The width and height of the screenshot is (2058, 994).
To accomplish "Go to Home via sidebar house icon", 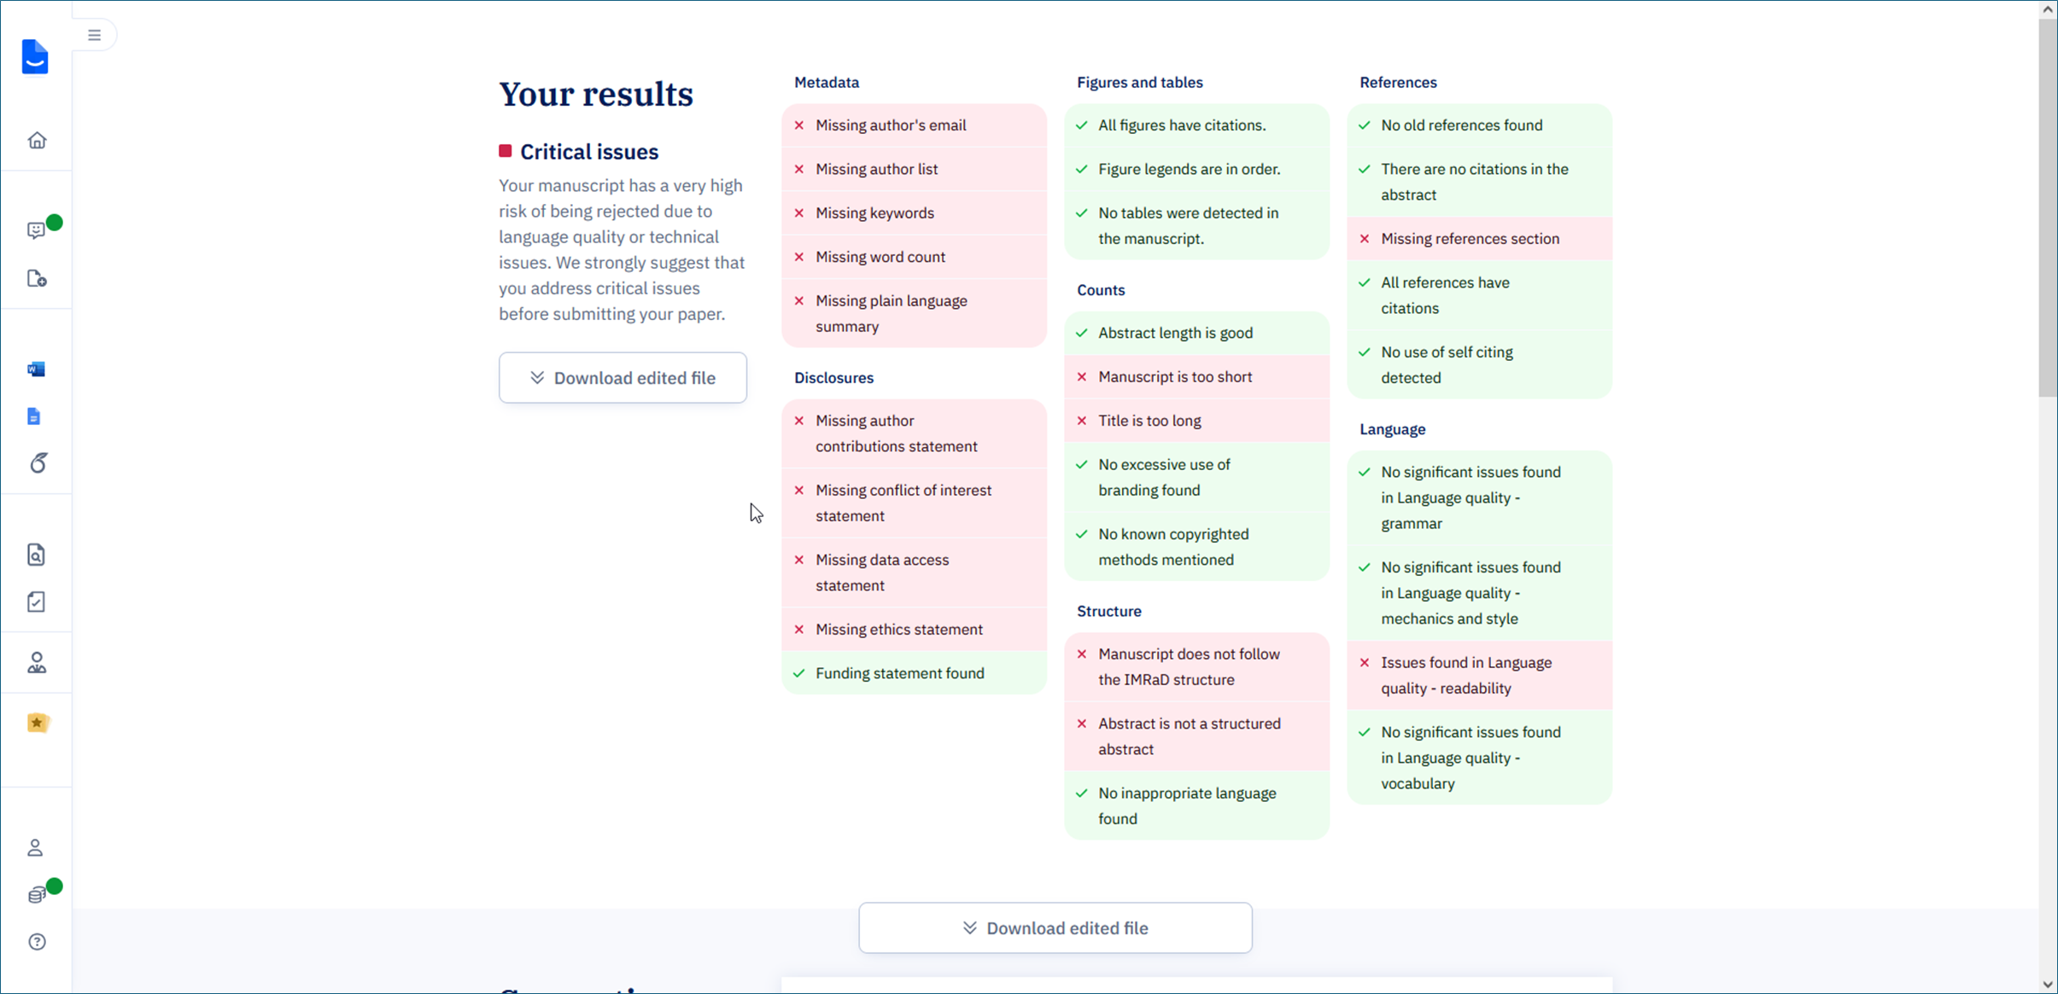I will [37, 140].
